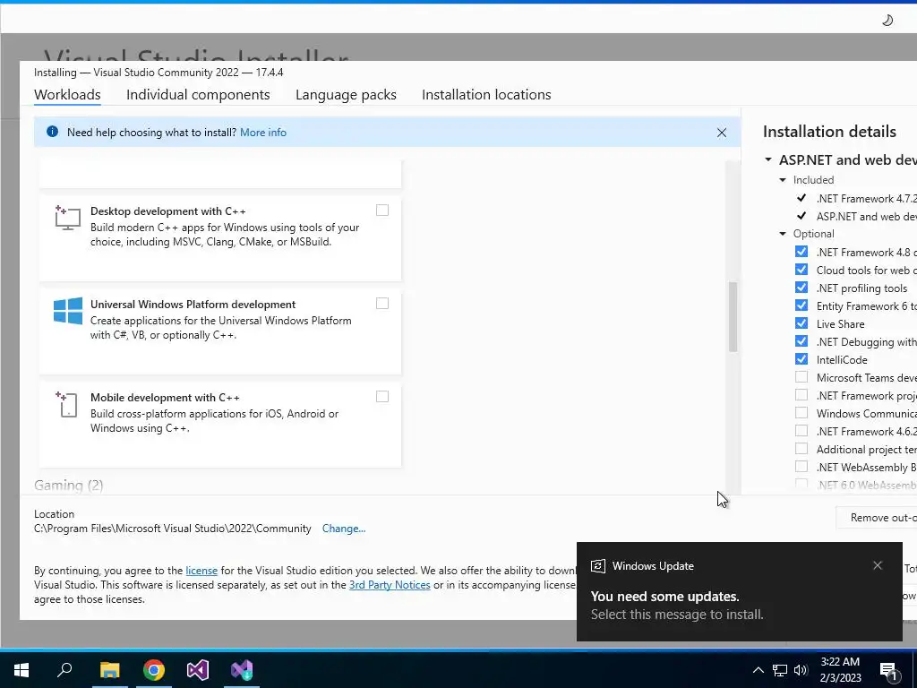Uncheck IntelliCode option
Screen dimensions: 917x688
tap(801, 359)
